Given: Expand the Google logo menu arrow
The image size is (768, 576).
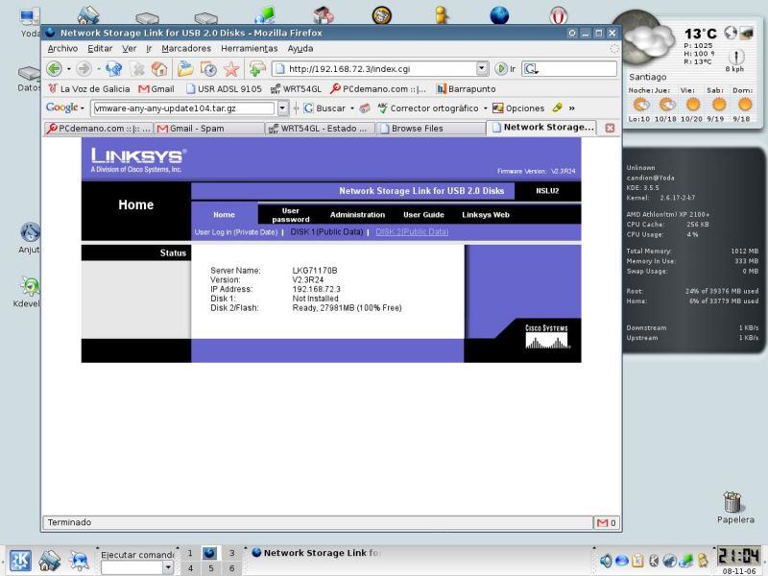Looking at the screenshot, I should tap(82, 108).
